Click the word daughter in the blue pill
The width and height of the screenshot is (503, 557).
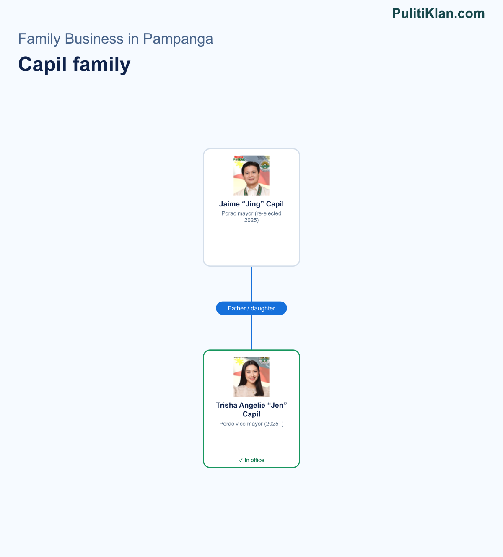click(x=263, y=308)
